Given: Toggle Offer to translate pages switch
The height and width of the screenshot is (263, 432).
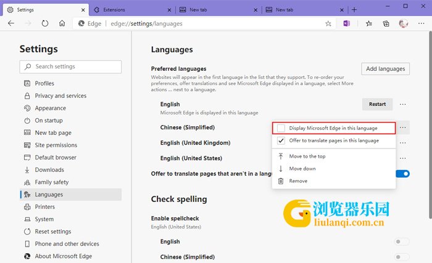Looking at the screenshot, I should point(403,174).
